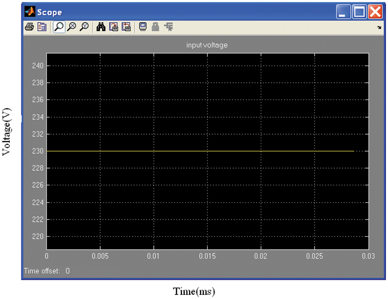Screen dimensions: 388x299
Task: Click the Time offset label
Action: tap(42, 271)
